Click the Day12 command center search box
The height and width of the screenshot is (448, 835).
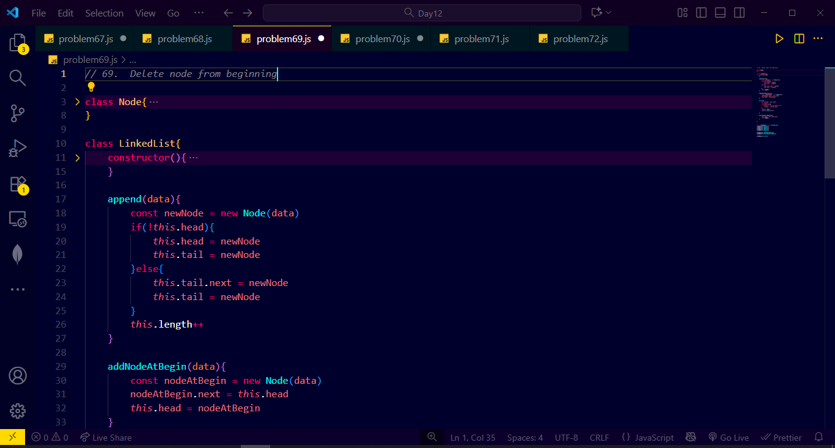(422, 13)
